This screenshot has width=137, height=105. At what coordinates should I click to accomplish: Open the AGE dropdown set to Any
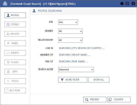[68, 22]
